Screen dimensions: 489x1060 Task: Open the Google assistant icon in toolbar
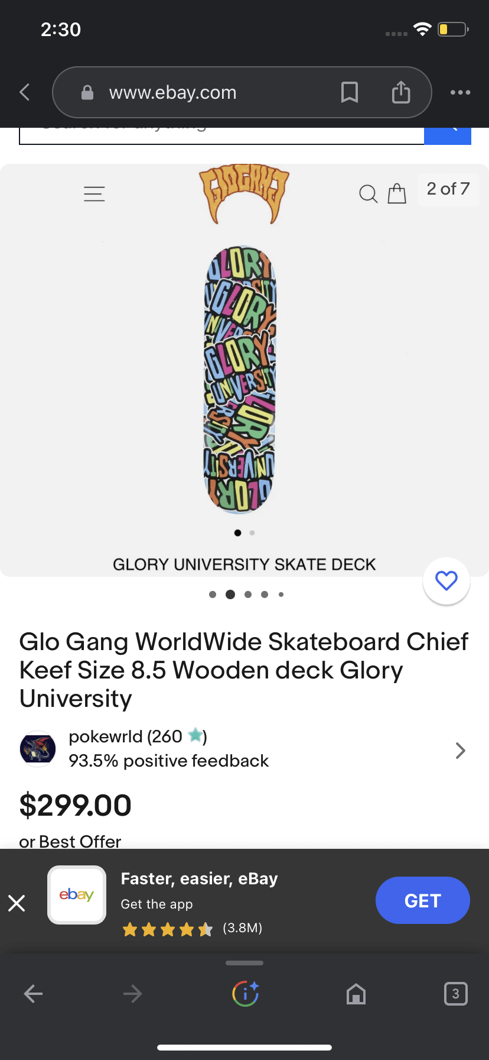tap(245, 994)
